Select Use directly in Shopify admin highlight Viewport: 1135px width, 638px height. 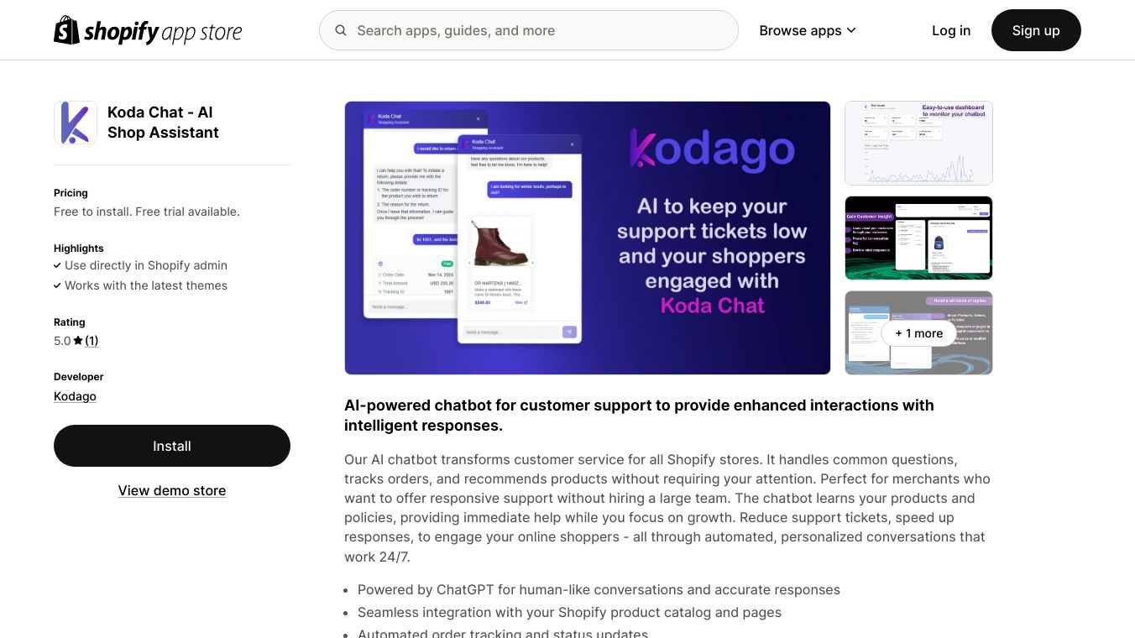tap(146, 265)
